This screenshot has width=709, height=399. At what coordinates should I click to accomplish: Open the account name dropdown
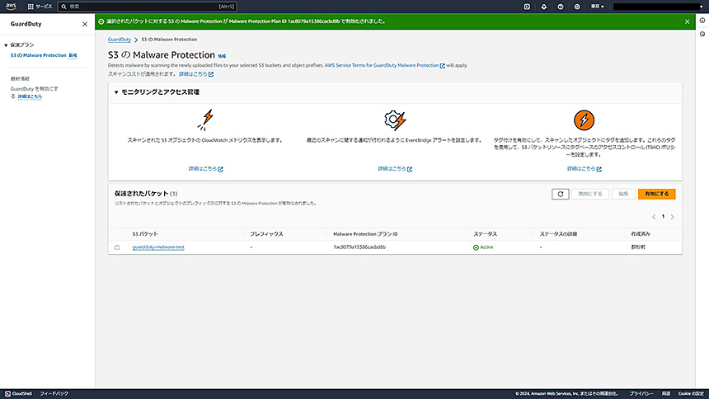point(658,7)
